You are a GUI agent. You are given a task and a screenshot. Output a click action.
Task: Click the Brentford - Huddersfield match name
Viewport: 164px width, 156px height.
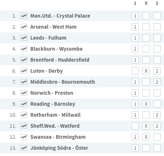point(60,60)
